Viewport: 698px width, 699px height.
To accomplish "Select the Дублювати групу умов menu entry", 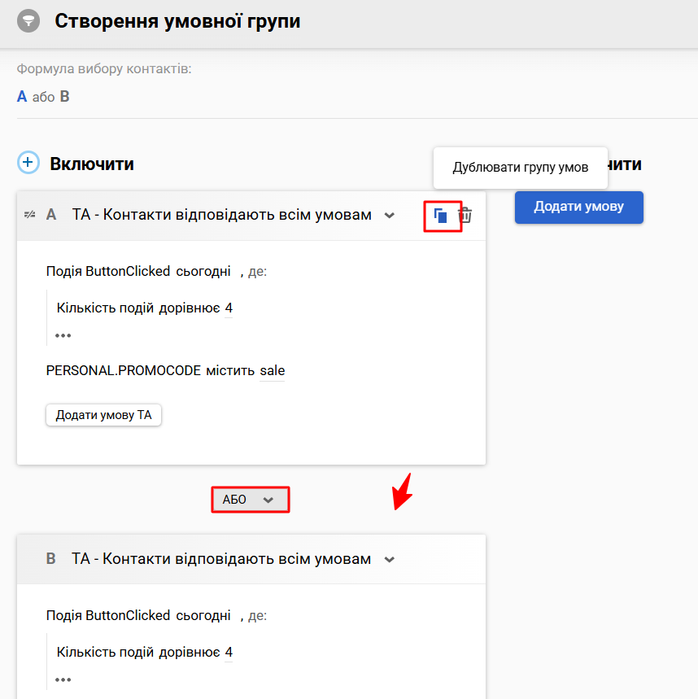I will pos(520,167).
